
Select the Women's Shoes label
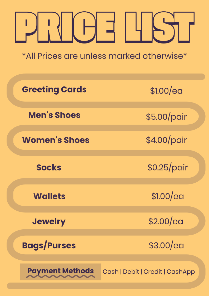tap(56, 140)
